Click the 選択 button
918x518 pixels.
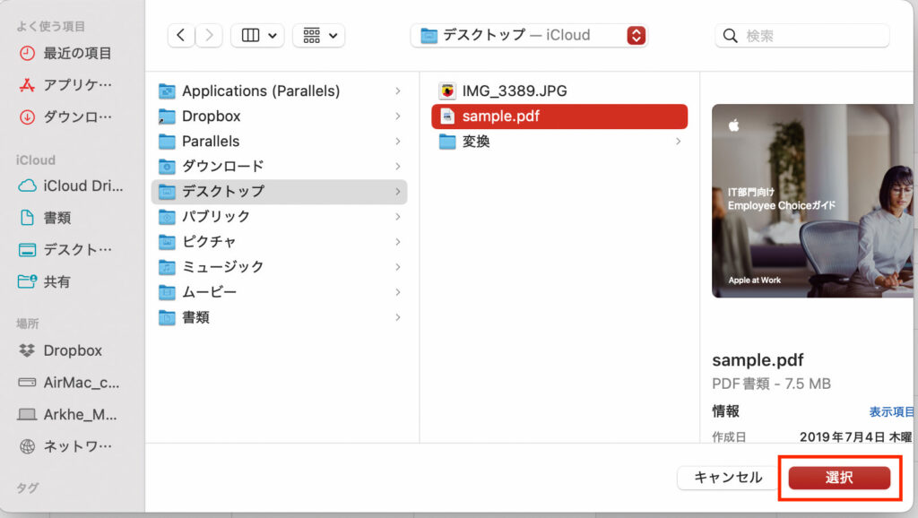(x=839, y=478)
